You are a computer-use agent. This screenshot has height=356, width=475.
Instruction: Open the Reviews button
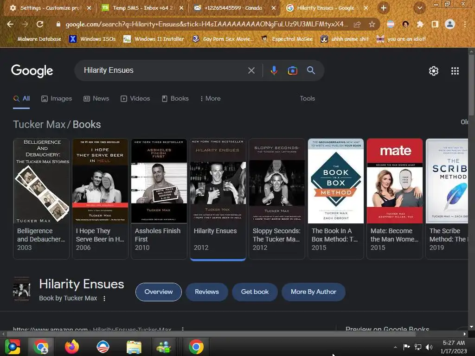pos(206,292)
